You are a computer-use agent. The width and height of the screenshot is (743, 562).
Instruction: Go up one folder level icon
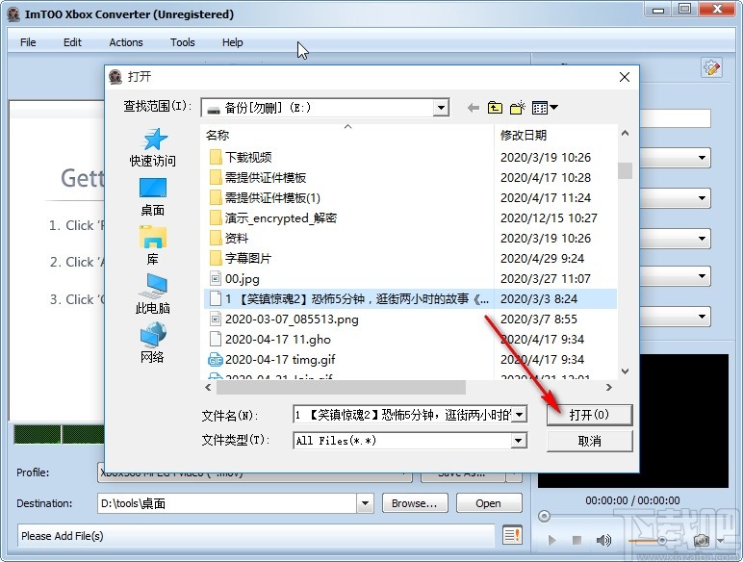[495, 108]
